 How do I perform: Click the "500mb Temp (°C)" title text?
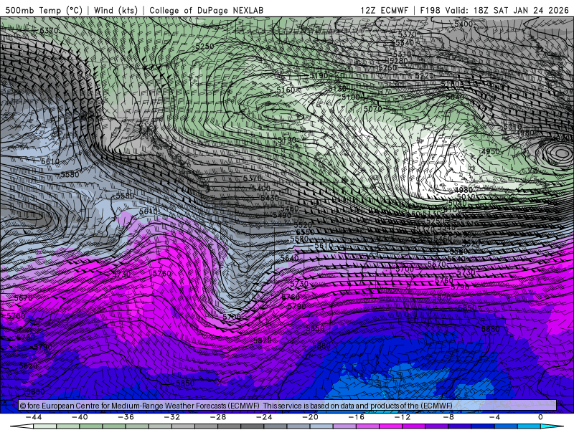coord(44,10)
